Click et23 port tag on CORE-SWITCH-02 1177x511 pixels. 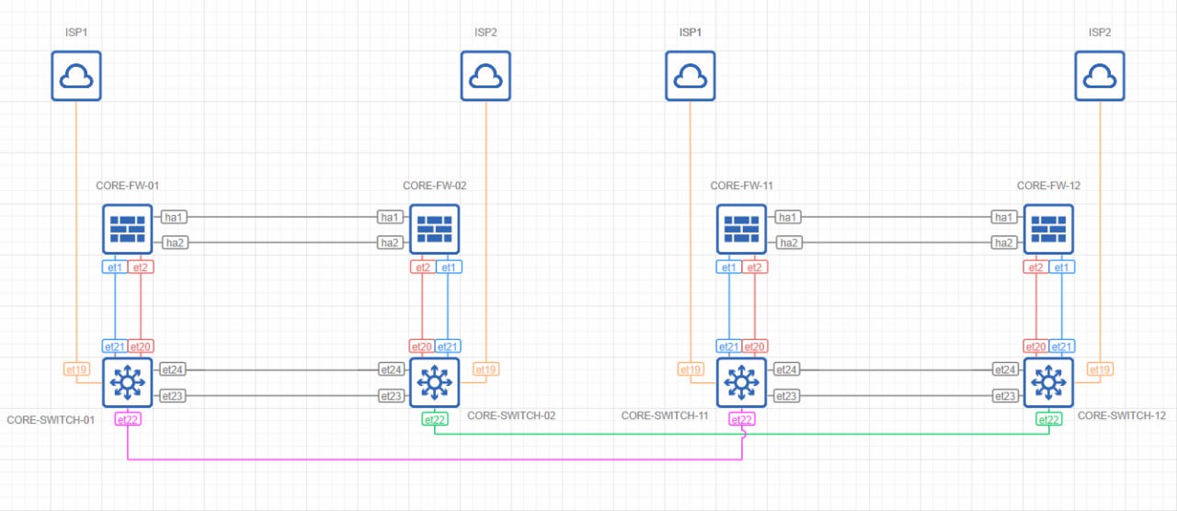coord(391,396)
